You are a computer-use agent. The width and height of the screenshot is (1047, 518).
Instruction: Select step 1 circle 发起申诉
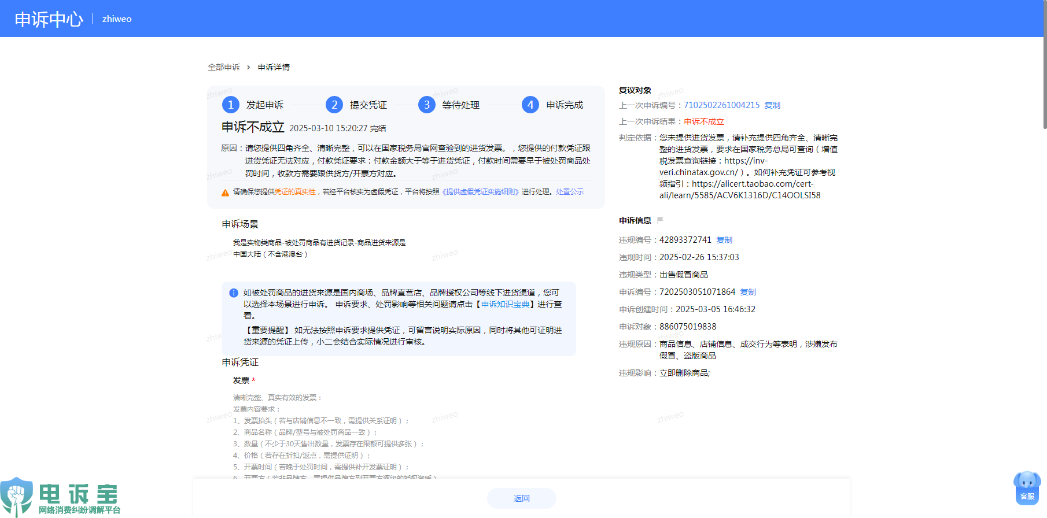tap(231, 105)
